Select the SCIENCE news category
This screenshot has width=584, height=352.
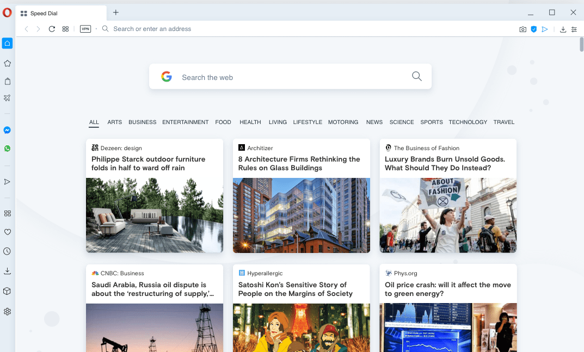pos(402,122)
